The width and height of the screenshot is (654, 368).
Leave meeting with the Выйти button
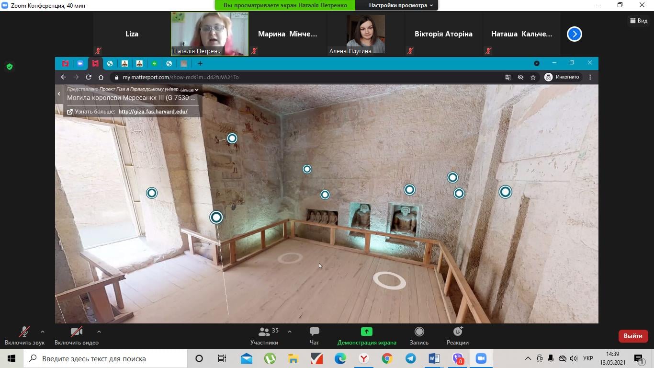pyautogui.click(x=633, y=336)
